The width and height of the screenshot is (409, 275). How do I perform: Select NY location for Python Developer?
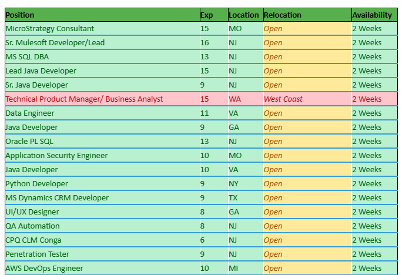click(246, 183)
